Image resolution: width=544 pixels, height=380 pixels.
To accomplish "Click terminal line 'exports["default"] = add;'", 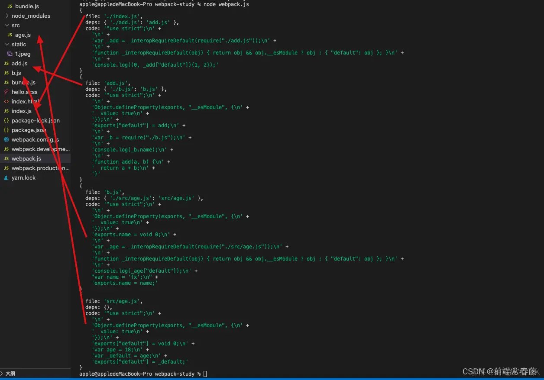I will [x=139, y=125].
